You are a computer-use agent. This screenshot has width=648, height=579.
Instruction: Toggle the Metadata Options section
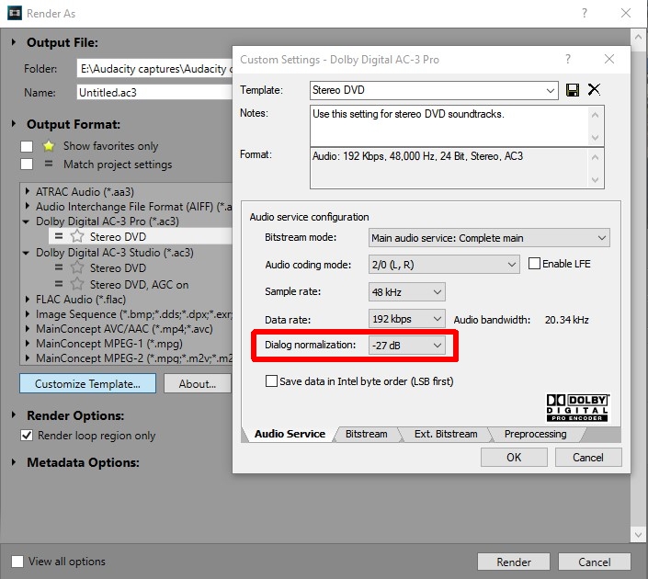pyautogui.click(x=14, y=461)
